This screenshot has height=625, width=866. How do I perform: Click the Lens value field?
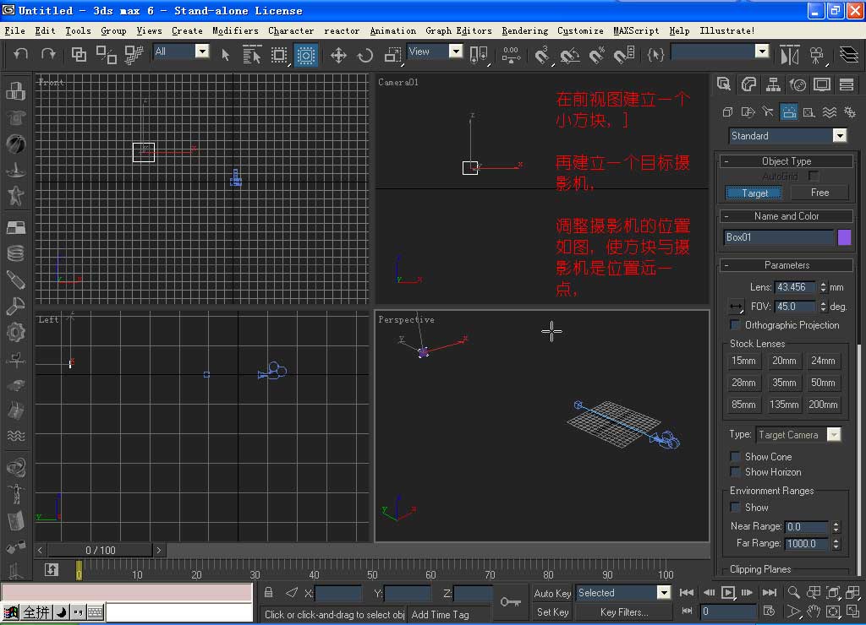click(794, 287)
